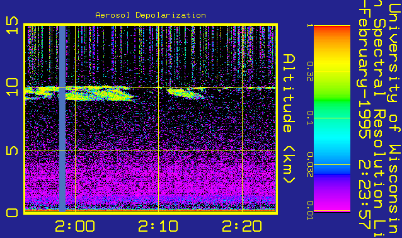Click the blue vertical bar near 2:00
This screenshot has width=402, height=238.
[62, 118]
